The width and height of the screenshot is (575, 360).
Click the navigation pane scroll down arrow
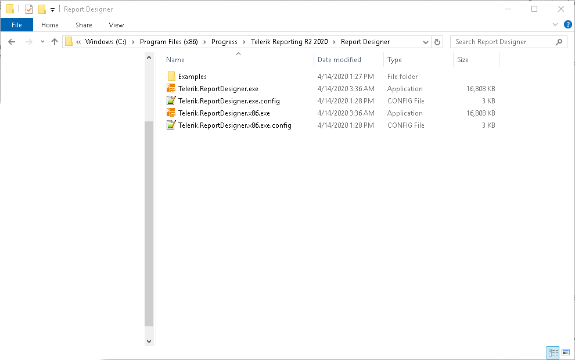click(x=149, y=341)
